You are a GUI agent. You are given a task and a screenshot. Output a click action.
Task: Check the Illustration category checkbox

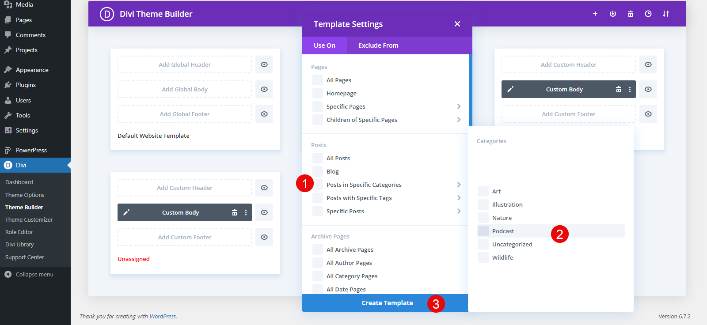click(x=483, y=204)
